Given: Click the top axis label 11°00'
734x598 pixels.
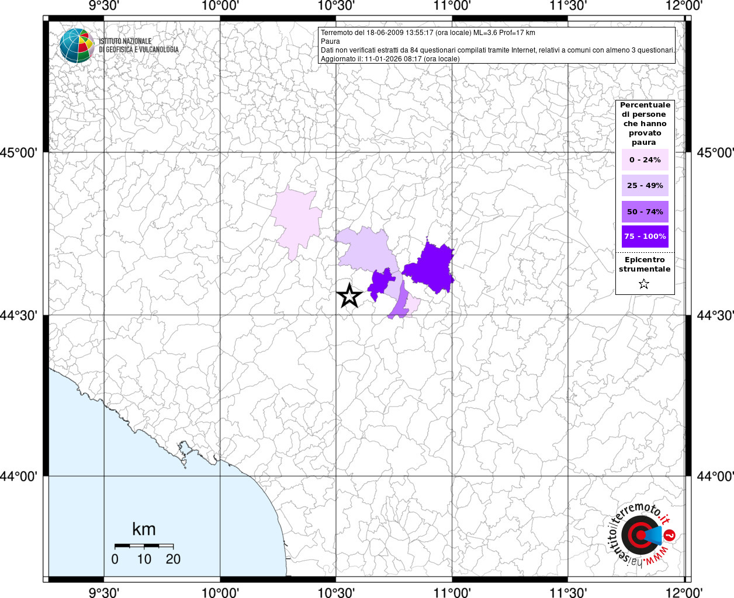Looking at the screenshot, I should click(453, 6).
